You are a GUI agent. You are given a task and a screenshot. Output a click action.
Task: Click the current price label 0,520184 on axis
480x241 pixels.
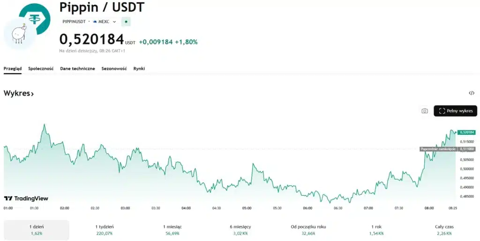coord(467,132)
